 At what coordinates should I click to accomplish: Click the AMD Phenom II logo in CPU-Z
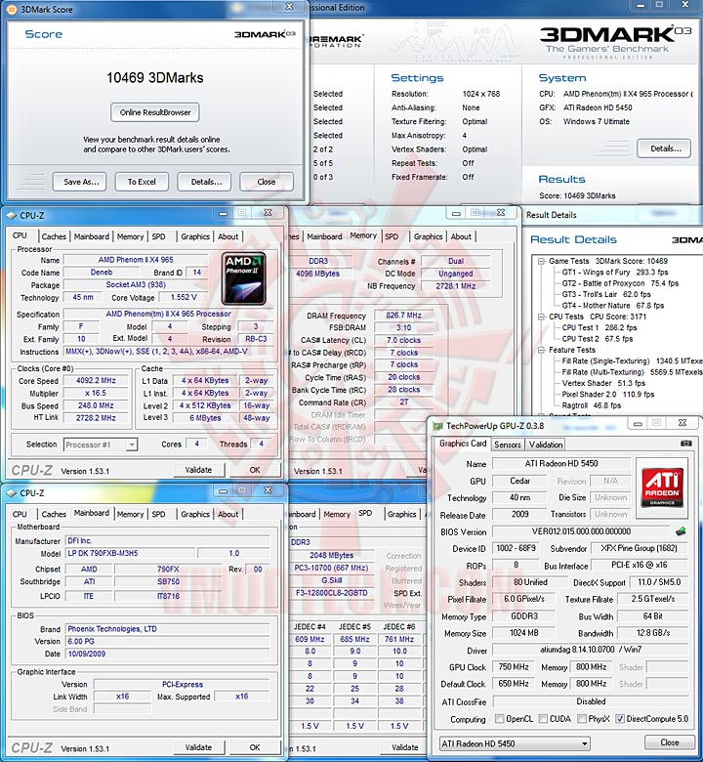243,278
